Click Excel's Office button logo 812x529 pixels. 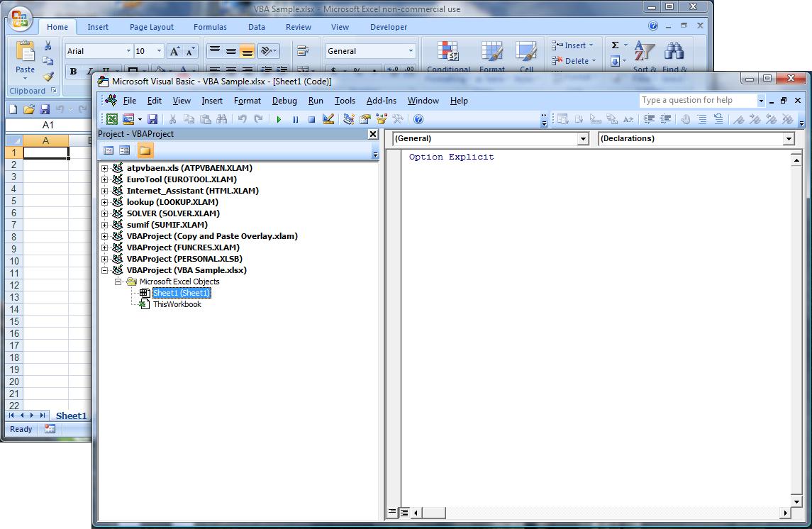(x=19, y=19)
